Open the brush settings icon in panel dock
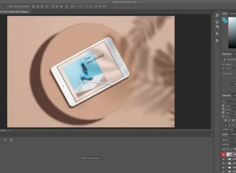236x173 pixels. pos(217,21)
